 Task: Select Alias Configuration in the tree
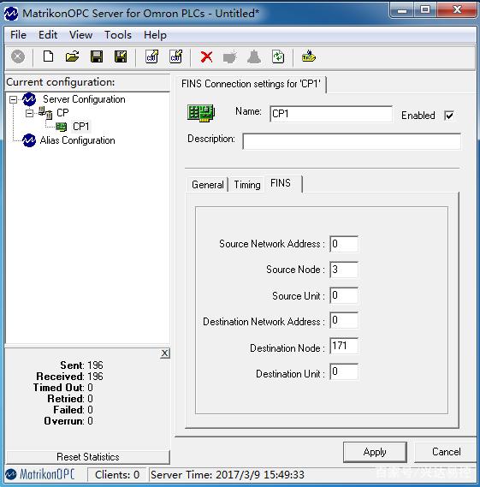click(x=77, y=140)
